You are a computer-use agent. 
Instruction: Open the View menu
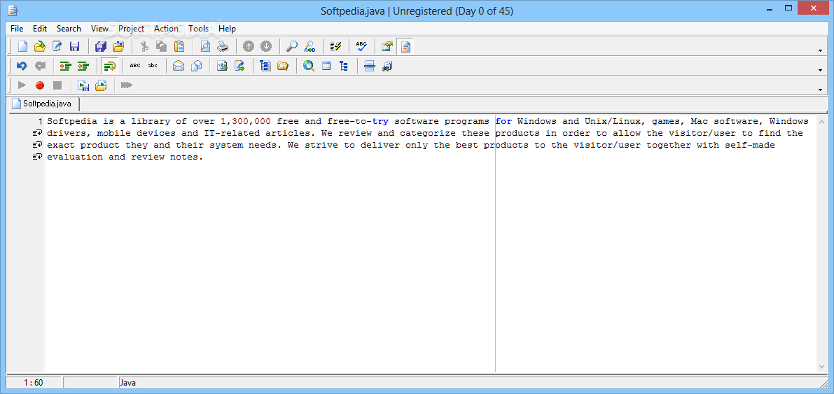99,29
